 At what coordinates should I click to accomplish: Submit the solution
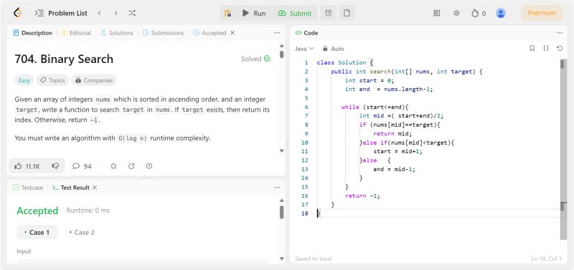(x=295, y=13)
